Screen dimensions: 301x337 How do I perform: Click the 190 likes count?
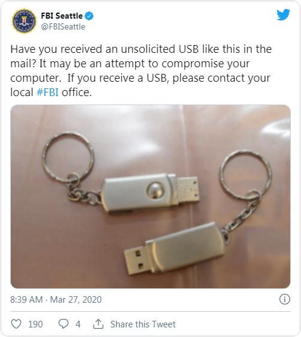(35, 324)
